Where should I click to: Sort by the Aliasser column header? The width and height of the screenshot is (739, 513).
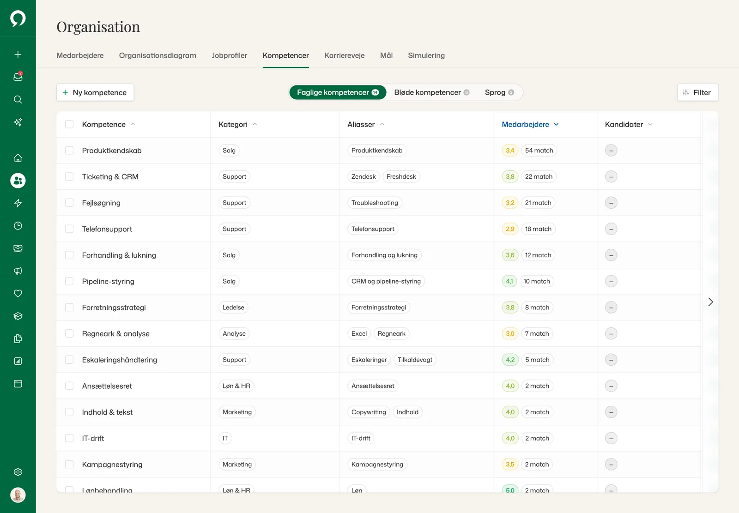[366, 124]
